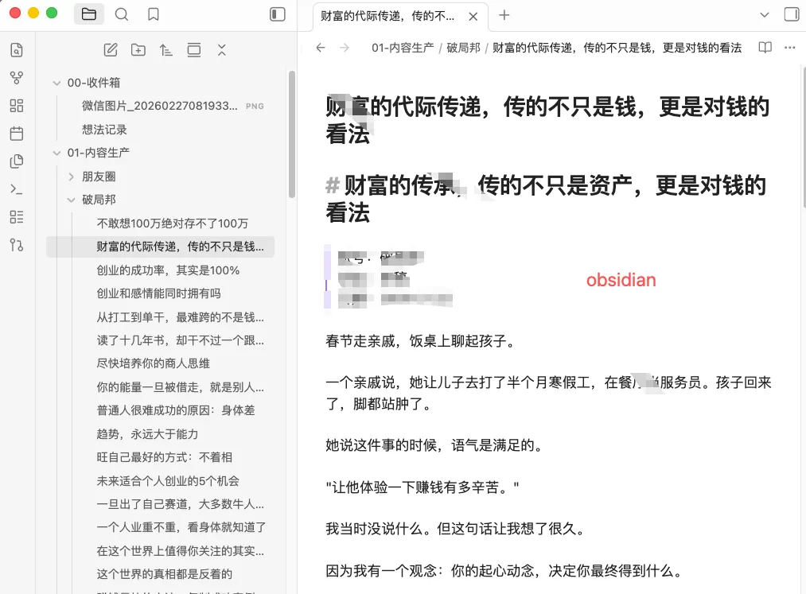This screenshot has width=806, height=594.
Task: Click breadcrumb 01-内容生产
Action: [x=403, y=48]
